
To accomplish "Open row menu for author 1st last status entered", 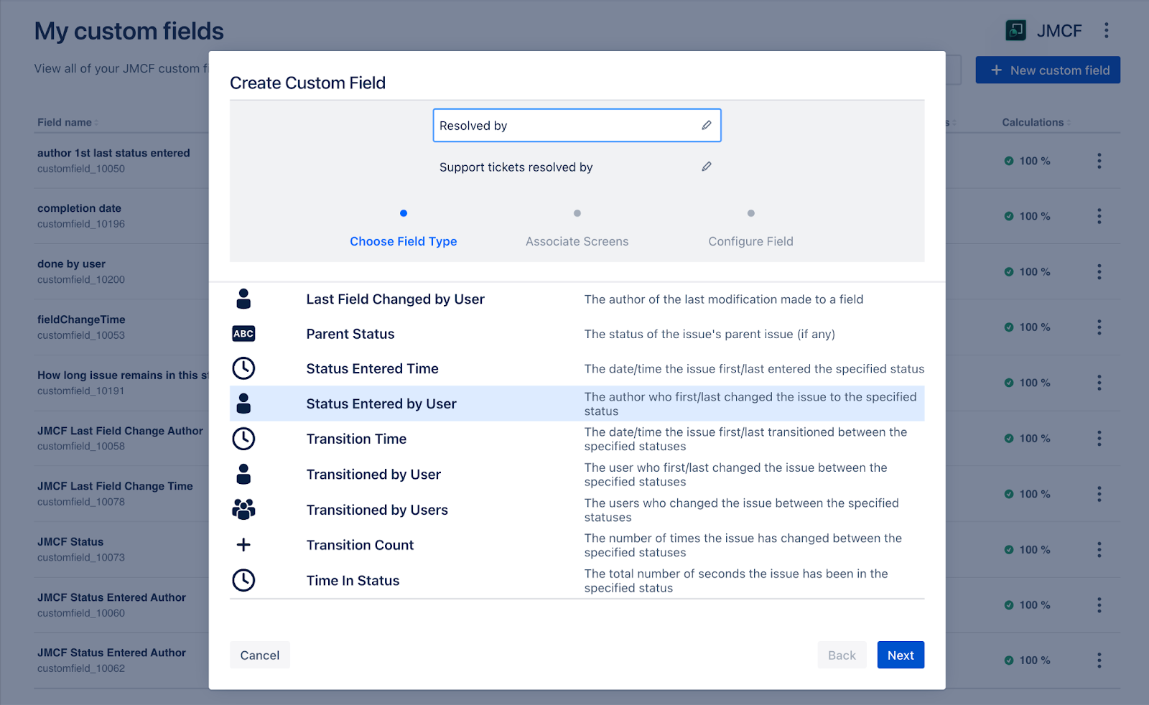I will click(1099, 161).
